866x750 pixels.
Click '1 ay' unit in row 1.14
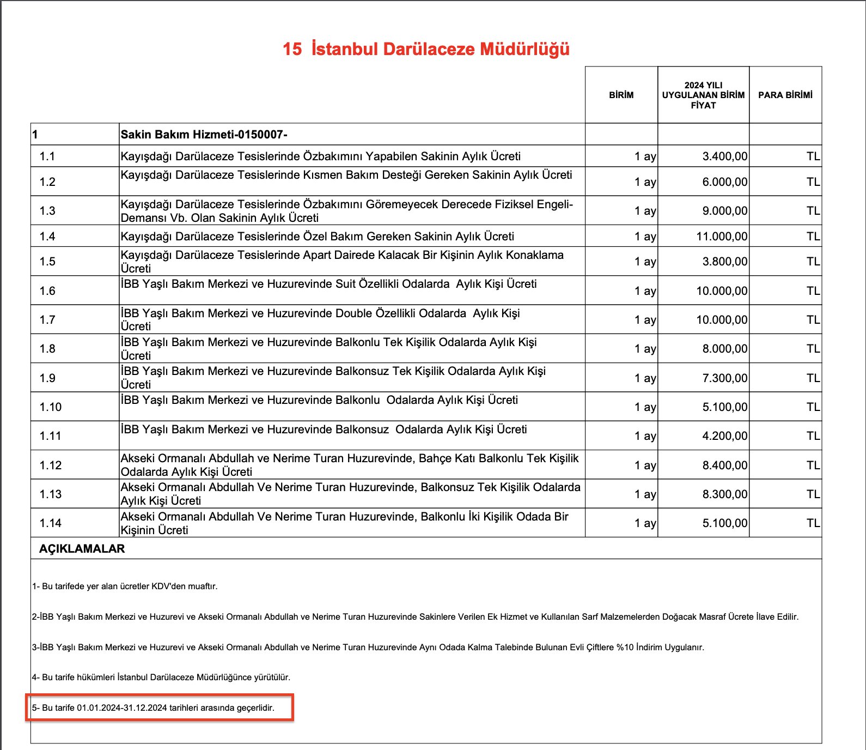[x=645, y=523]
